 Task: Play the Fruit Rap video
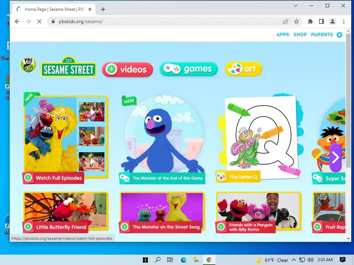pos(329,212)
